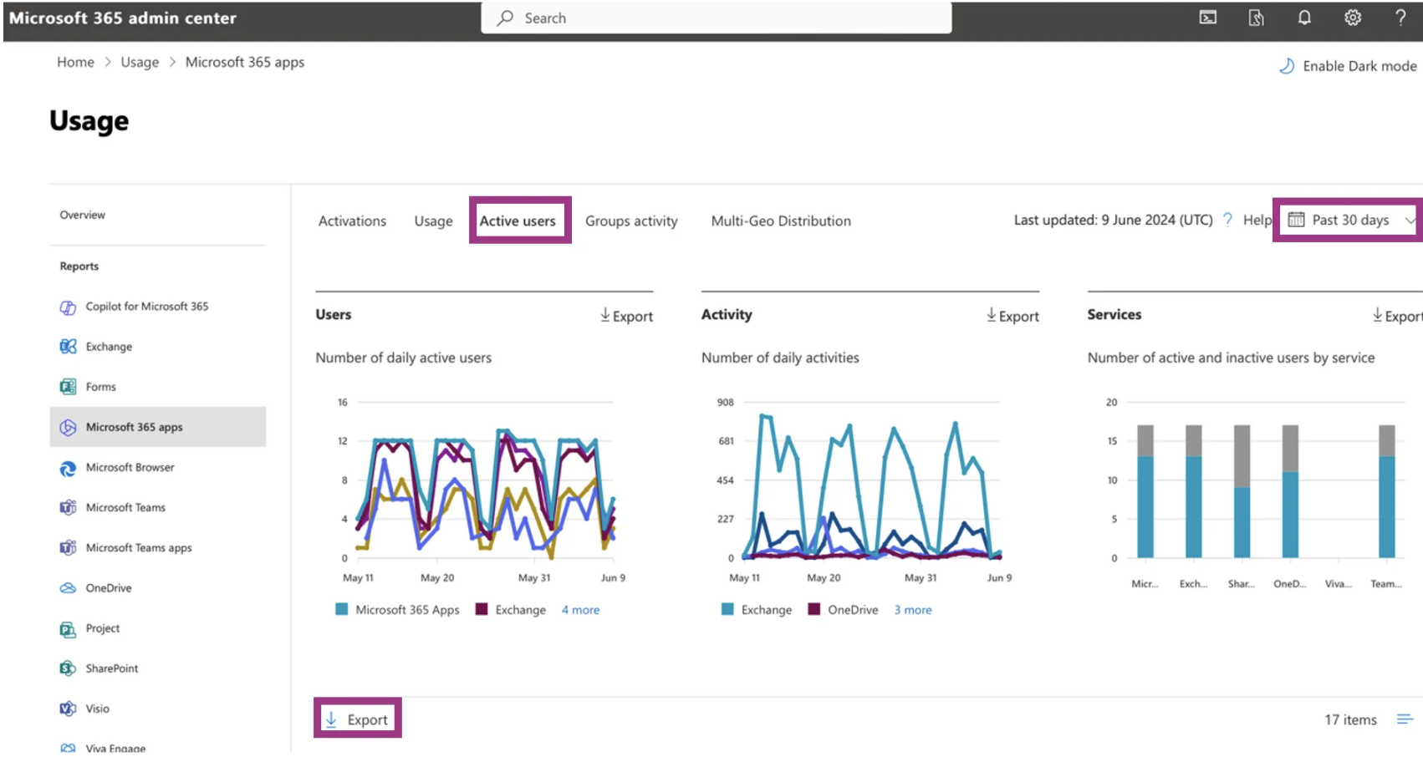Screen dimensions: 1423x767
Task: Go to Usage breadcrumb
Action: pos(140,62)
